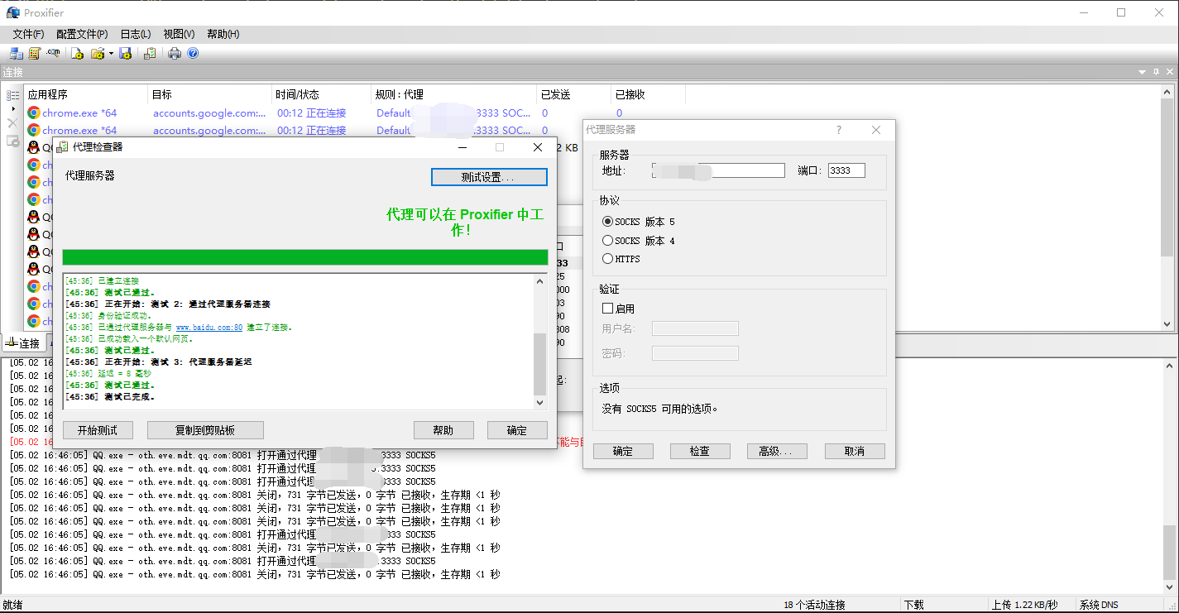This screenshot has height=613, width=1179.
Task: Click 复制到剪贴板 button
Action: click(x=205, y=430)
